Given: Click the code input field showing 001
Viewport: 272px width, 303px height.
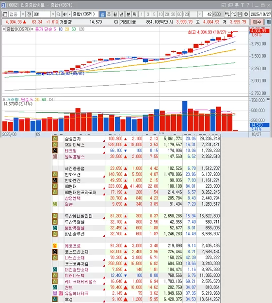Looking at the screenshot, I should tap(42, 15).
